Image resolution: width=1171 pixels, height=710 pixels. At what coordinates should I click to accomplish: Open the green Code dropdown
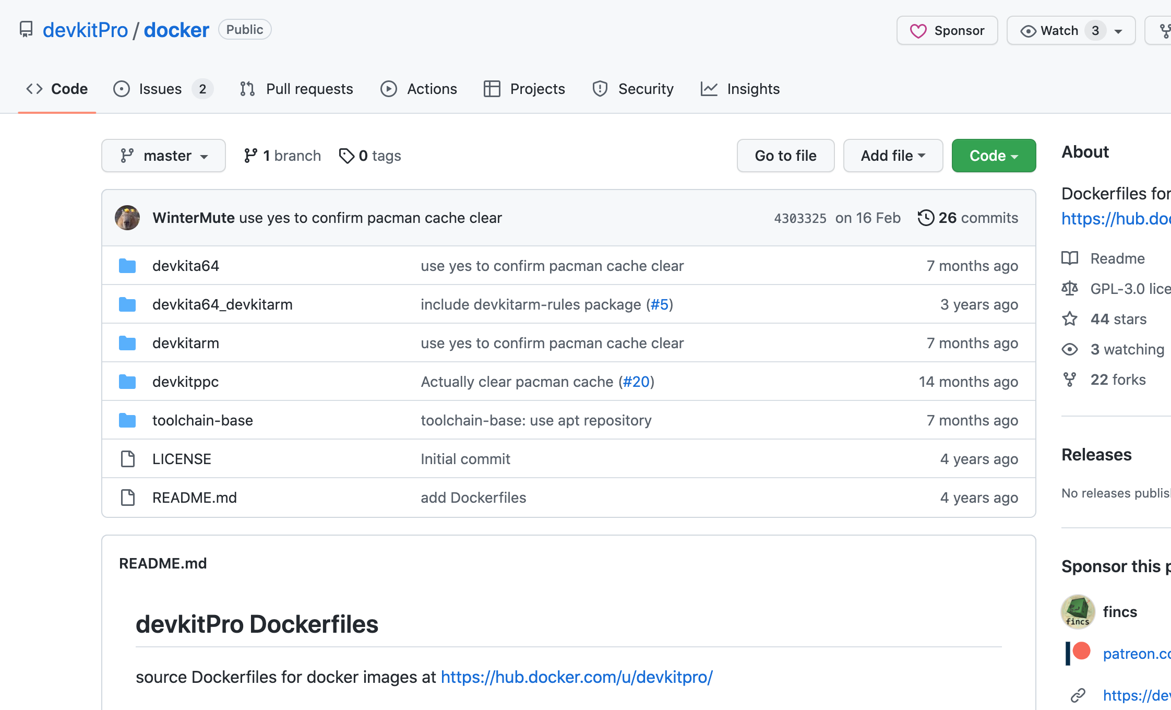994,156
